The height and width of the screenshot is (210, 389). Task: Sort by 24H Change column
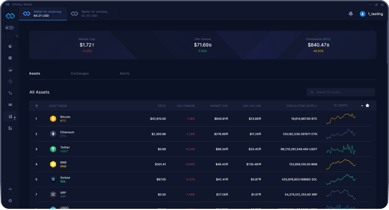coord(186,106)
